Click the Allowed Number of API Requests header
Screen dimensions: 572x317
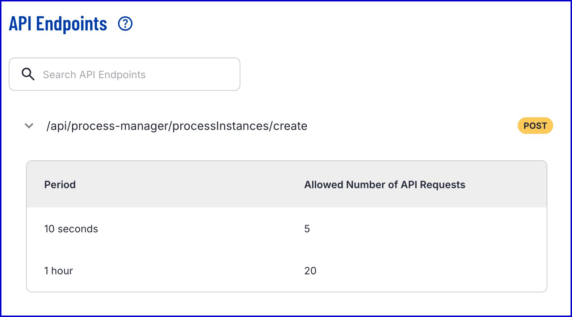pyautogui.click(x=384, y=185)
